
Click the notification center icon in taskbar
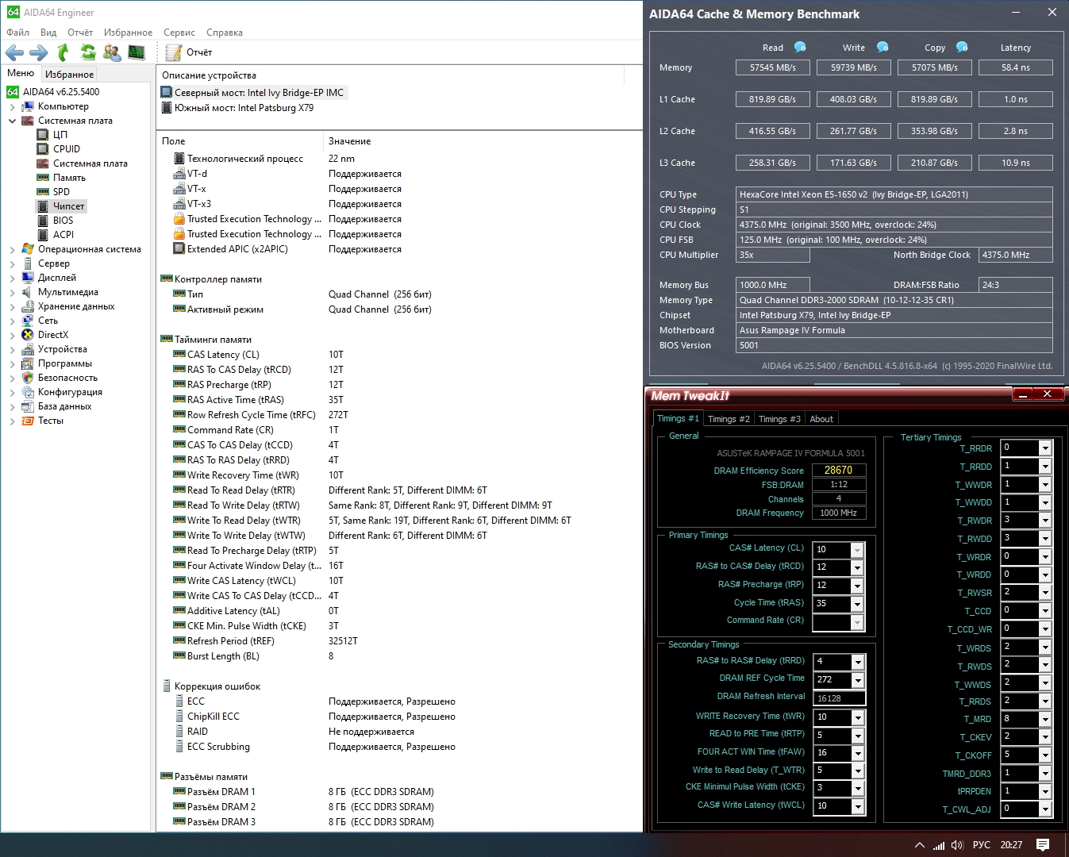[x=1043, y=845]
